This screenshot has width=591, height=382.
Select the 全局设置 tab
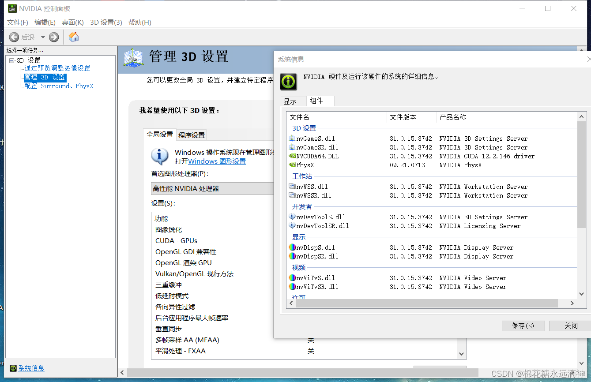[x=160, y=135]
